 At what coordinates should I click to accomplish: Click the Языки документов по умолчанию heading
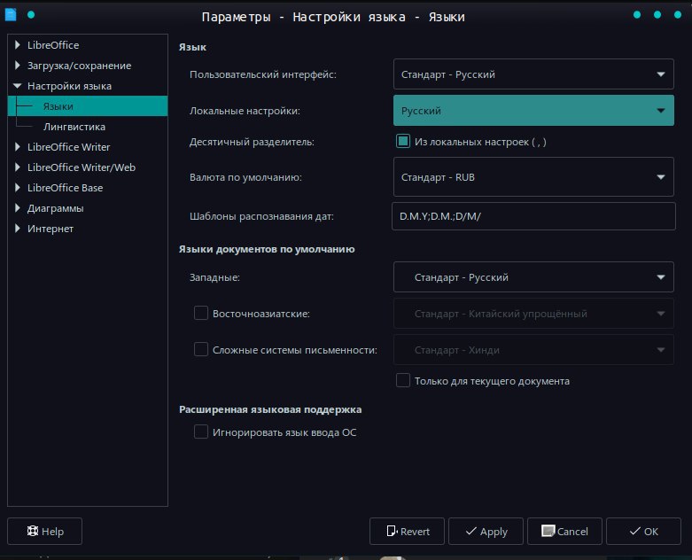coord(267,249)
